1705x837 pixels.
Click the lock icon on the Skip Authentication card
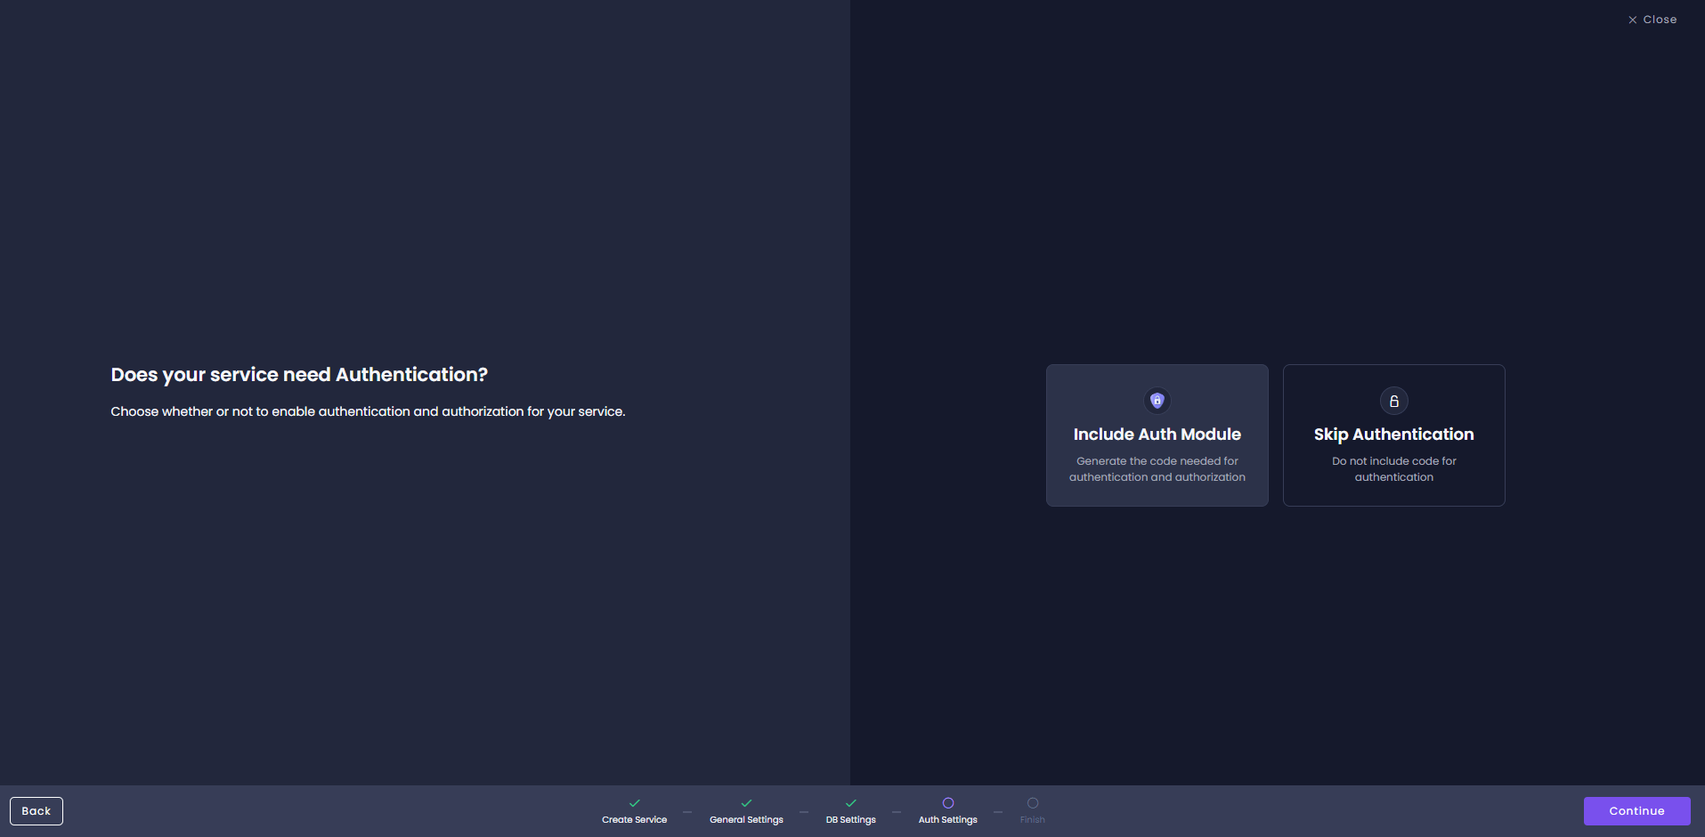(x=1393, y=401)
